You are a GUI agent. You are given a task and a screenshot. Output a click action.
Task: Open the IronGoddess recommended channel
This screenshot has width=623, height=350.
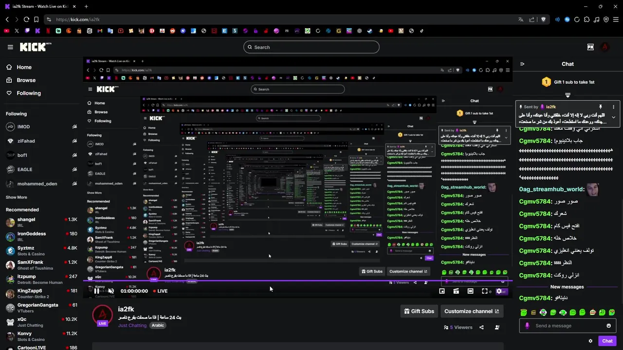pos(41,237)
